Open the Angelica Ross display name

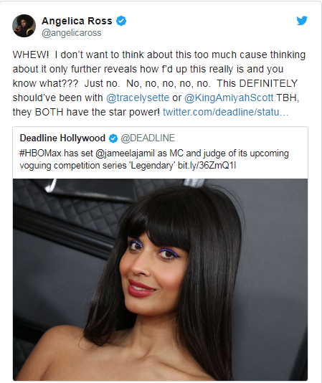tap(77, 21)
